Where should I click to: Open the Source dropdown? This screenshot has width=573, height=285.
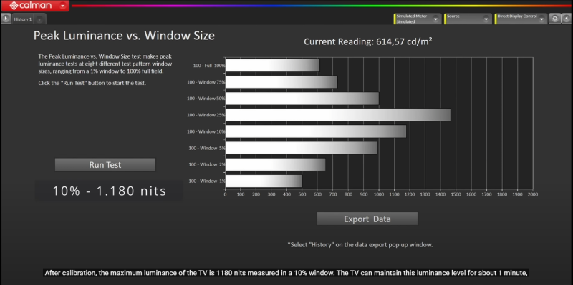486,19
